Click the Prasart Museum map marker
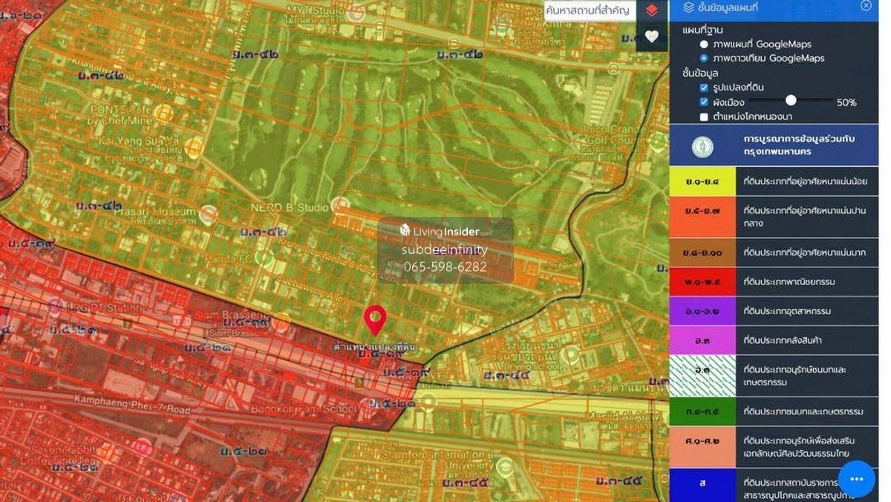 click(207, 214)
